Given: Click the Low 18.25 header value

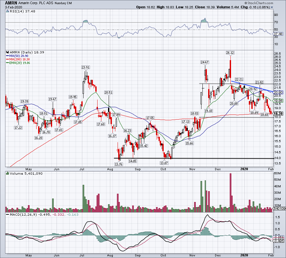Looking at the screenshot, I should (185, 7).
